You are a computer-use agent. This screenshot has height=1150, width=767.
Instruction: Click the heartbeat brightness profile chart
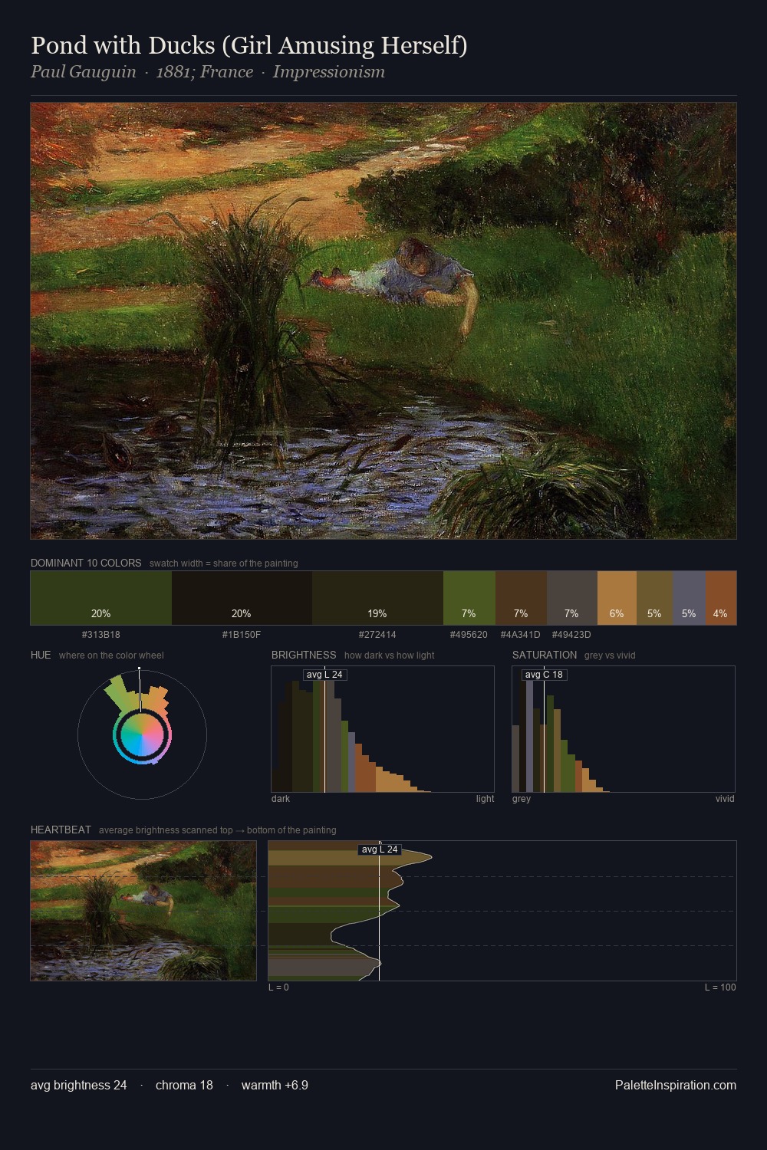click(502, 911)
